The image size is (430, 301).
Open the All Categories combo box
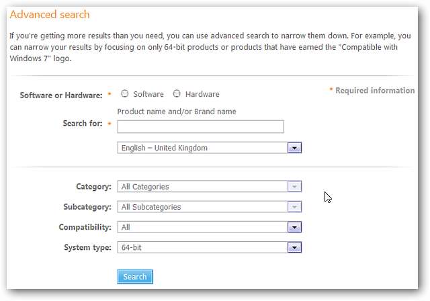(202, 187)
